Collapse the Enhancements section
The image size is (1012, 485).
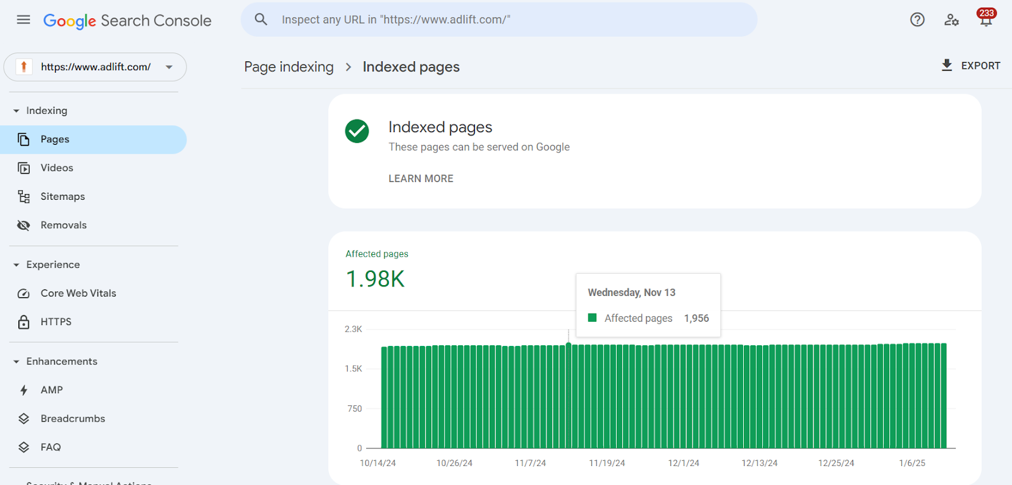16,362
